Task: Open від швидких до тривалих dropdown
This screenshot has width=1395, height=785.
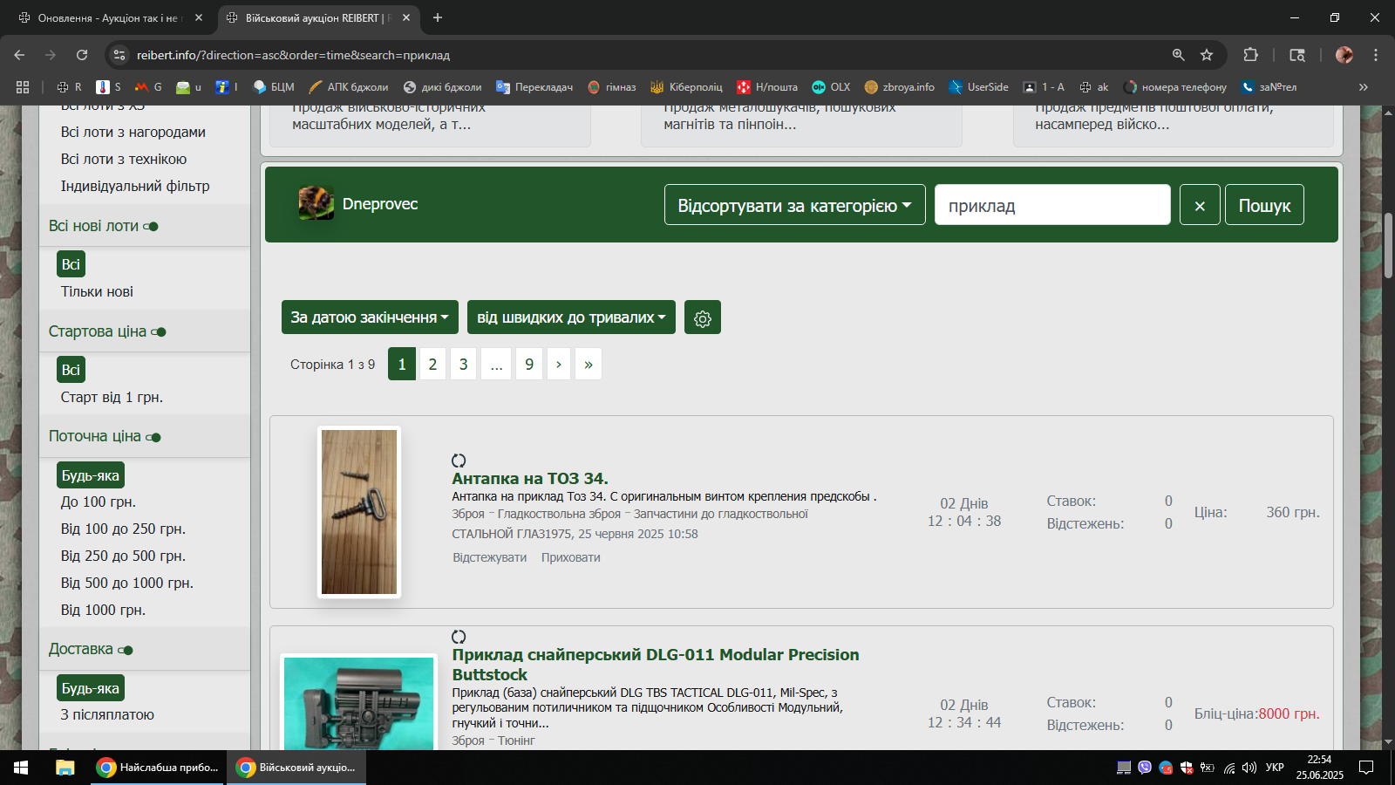Action: pyautogui.click(x=571, y=317)
